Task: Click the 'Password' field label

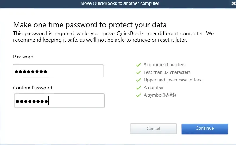Action: [x=23, y=57]
